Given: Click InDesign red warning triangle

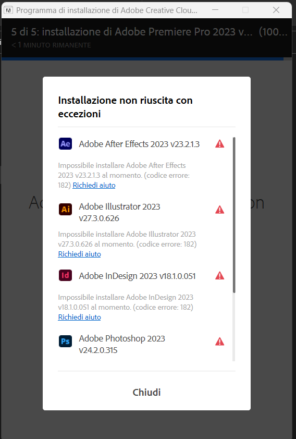Looking at the screenshot, I should (x=219, y=276).
